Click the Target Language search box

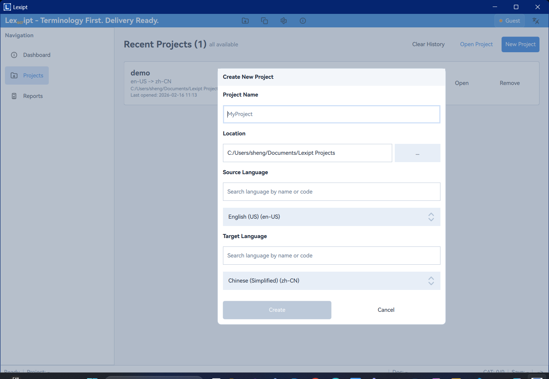(x=331, y=256)
